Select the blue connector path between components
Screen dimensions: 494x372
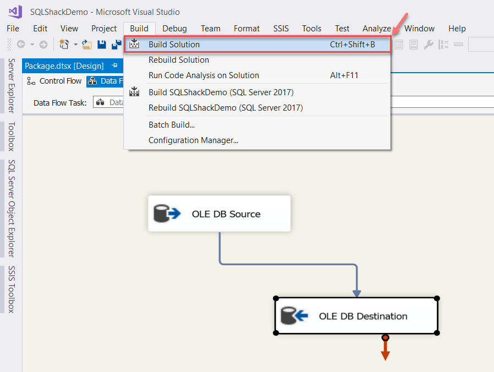pos(288,264)
